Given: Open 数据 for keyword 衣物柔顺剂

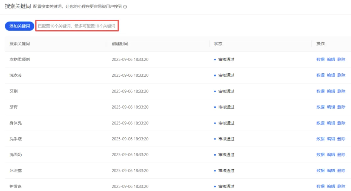Looking at the screenshot, I should (321, 59).
